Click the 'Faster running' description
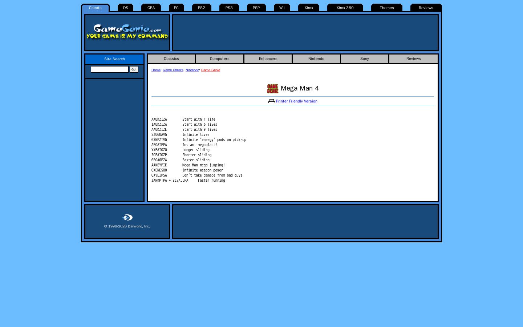The width and height of the screenshot is (523, 327). coord(211,181)
